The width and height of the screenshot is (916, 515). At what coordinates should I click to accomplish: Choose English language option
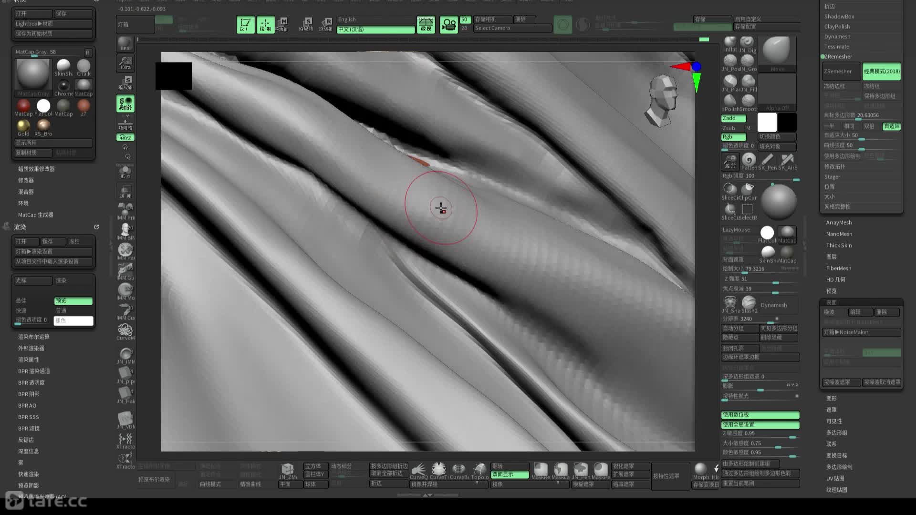pos(376,20)
